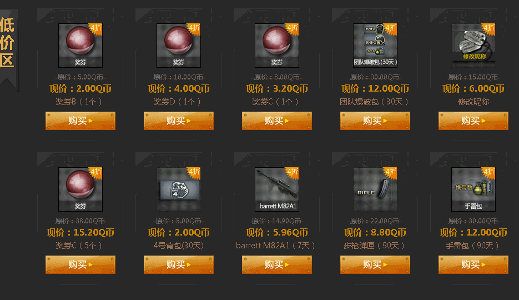Click 购买 under 修改昵称
Image resolution: width=519 pixels, height=300 pixels.
point(473,121)
